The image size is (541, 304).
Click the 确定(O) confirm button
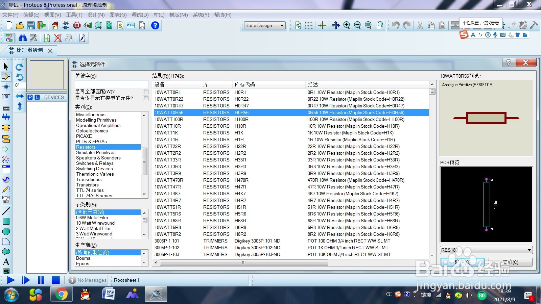462,262
